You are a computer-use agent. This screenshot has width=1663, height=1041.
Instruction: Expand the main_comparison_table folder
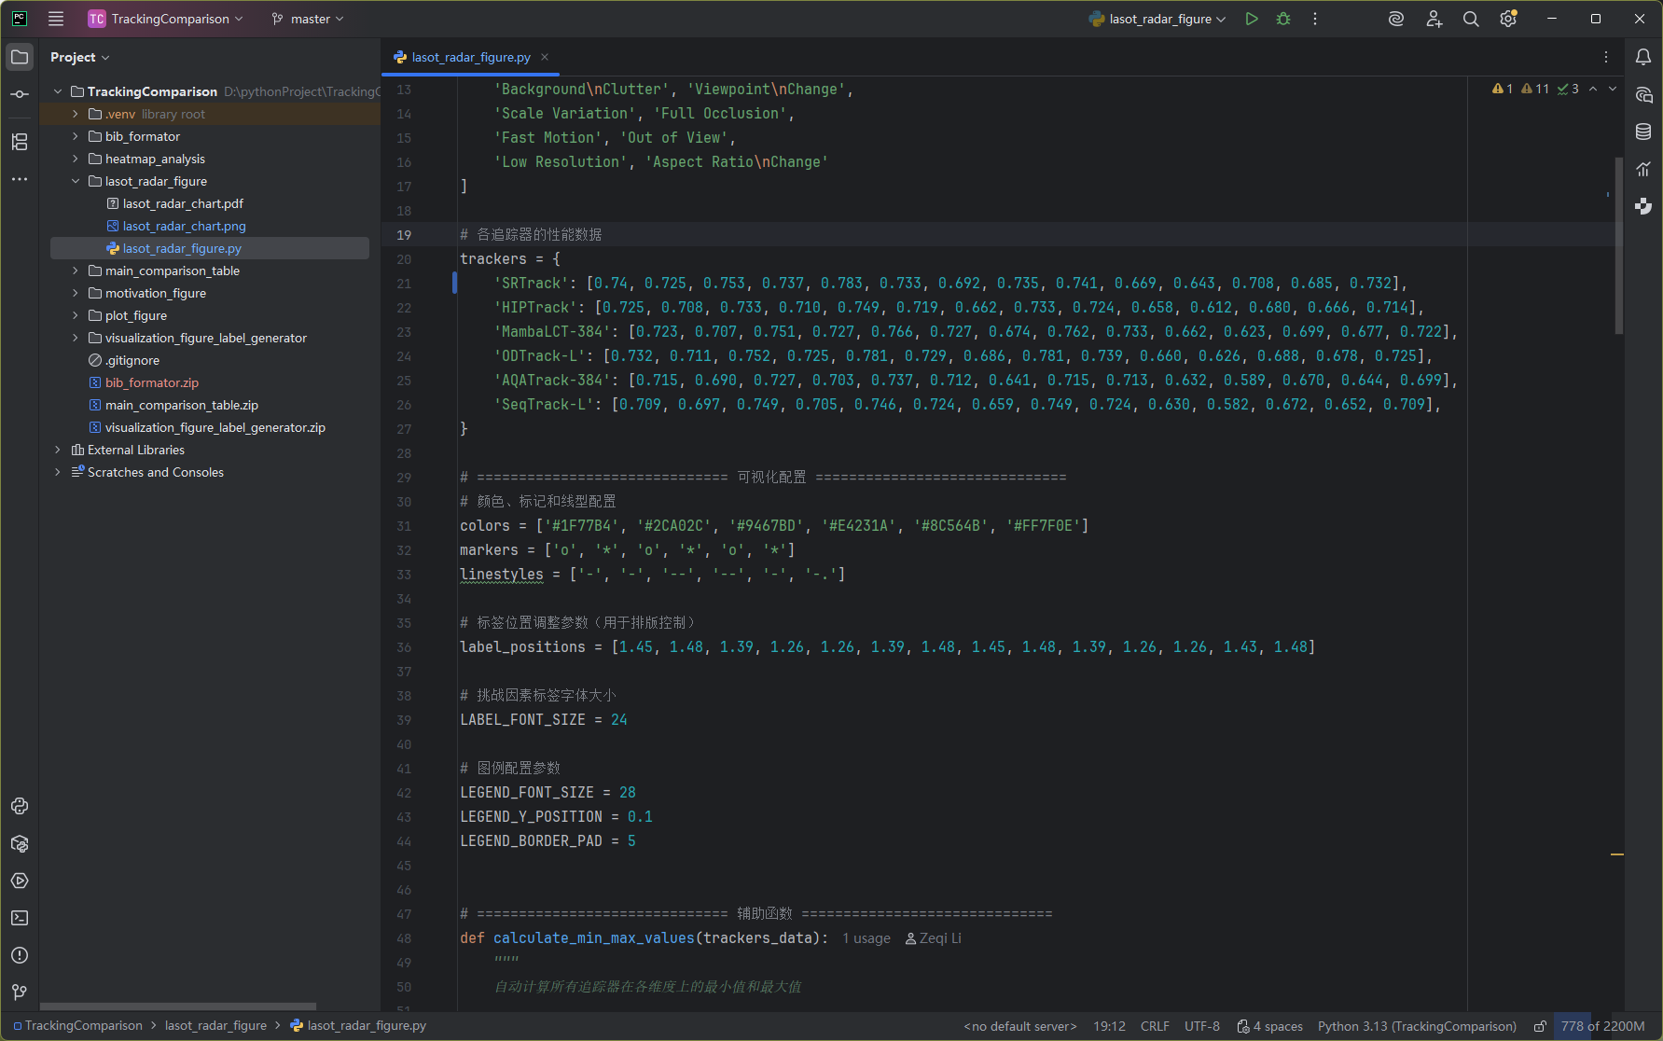pos(76,271)
